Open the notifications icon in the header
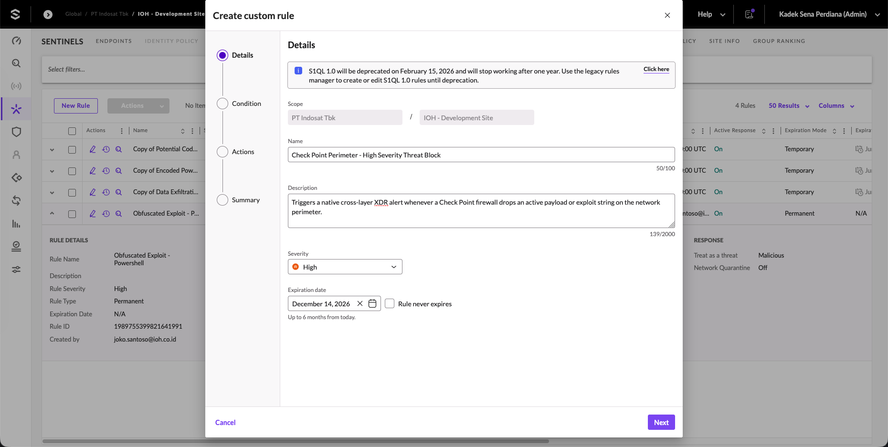This screenshot has width=888, height=447. (749, 14)
